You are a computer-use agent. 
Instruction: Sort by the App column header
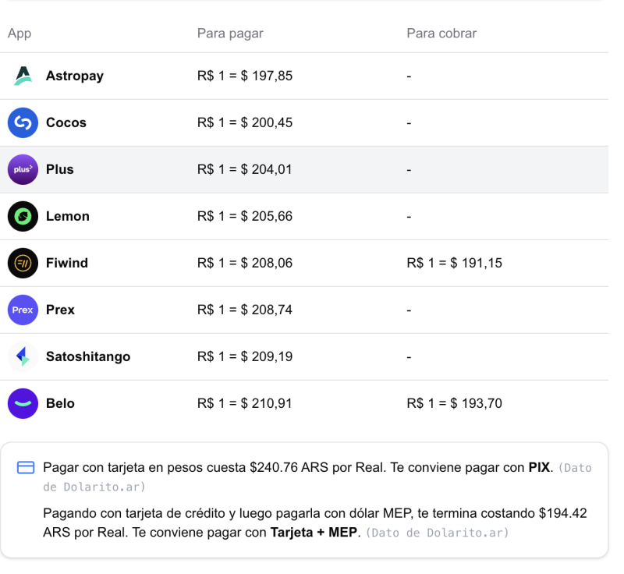(x=19, y=34)
